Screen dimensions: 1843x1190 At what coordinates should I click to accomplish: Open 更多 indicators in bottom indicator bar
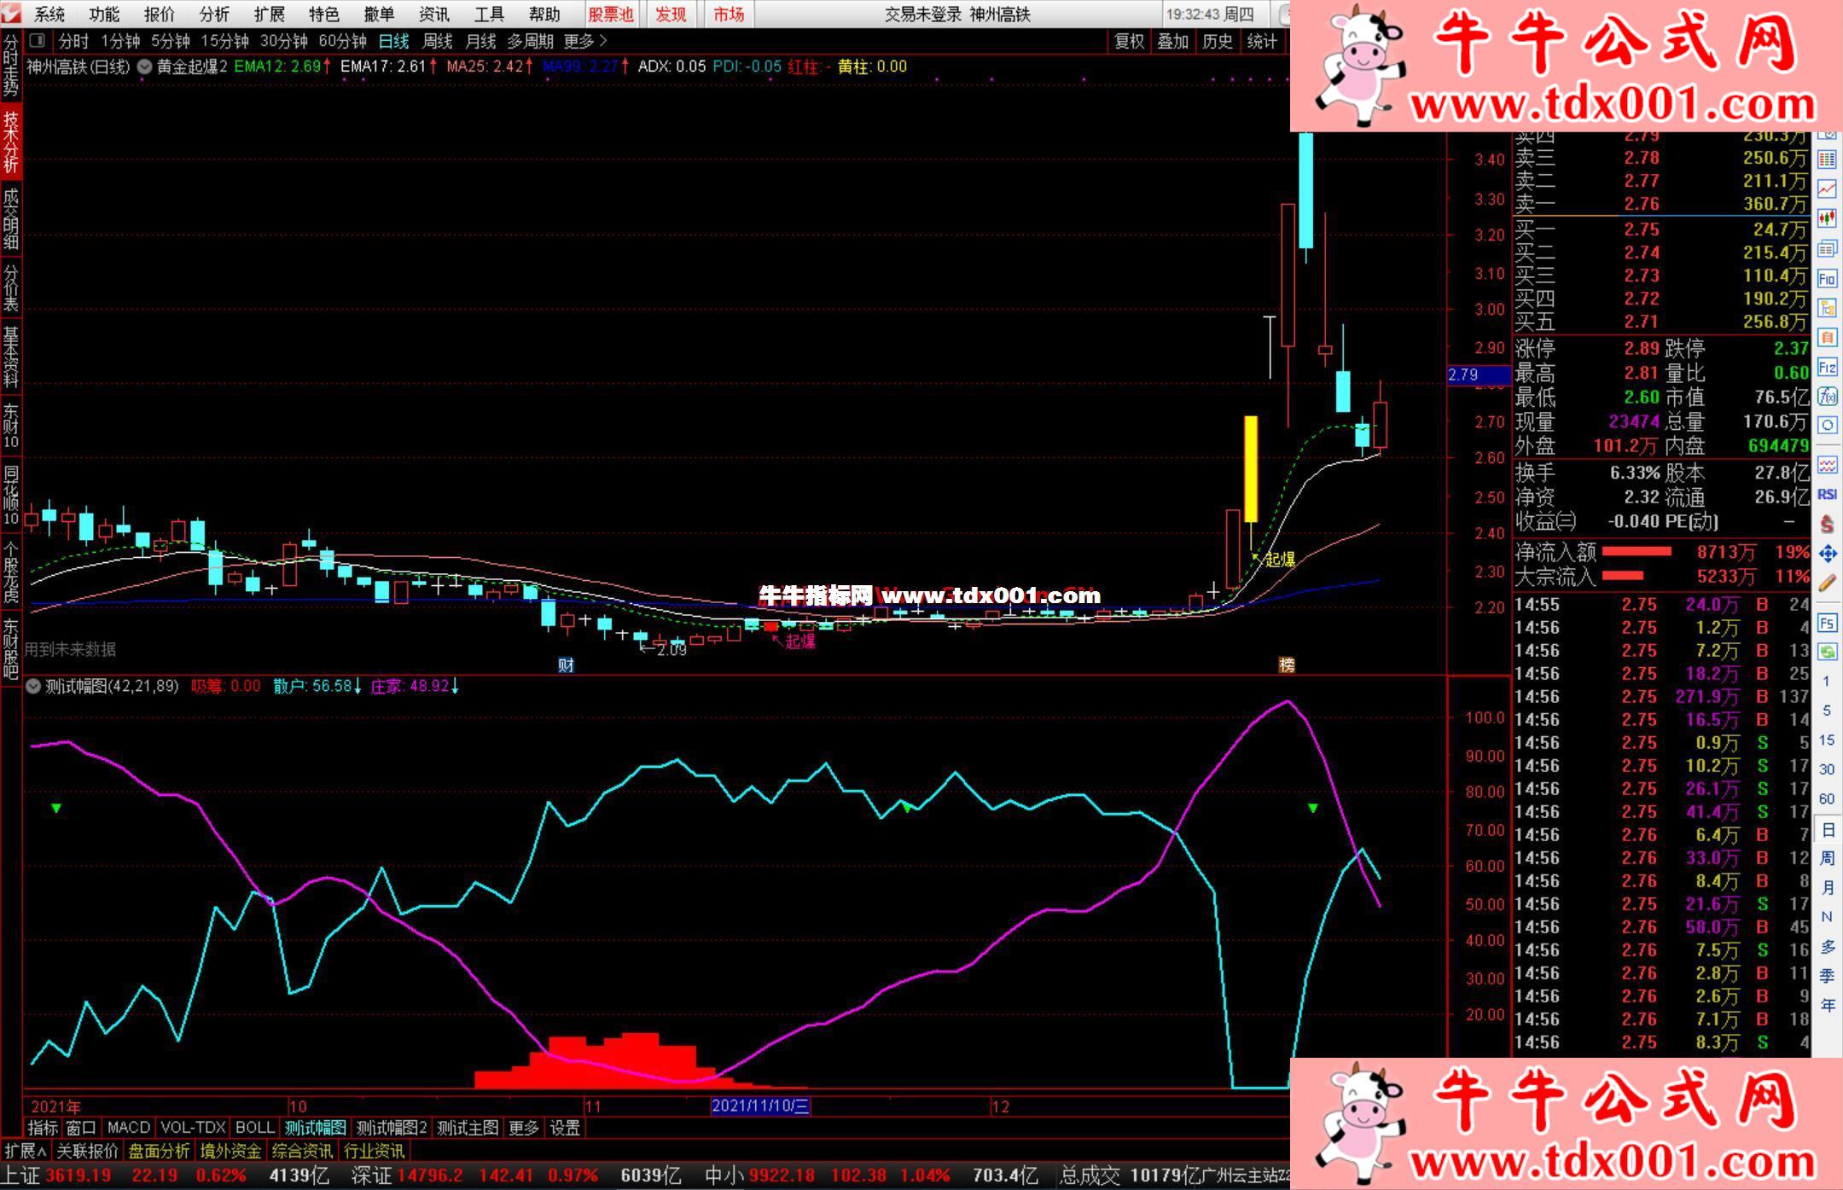pyautogui.click(x=524, y=1128)
